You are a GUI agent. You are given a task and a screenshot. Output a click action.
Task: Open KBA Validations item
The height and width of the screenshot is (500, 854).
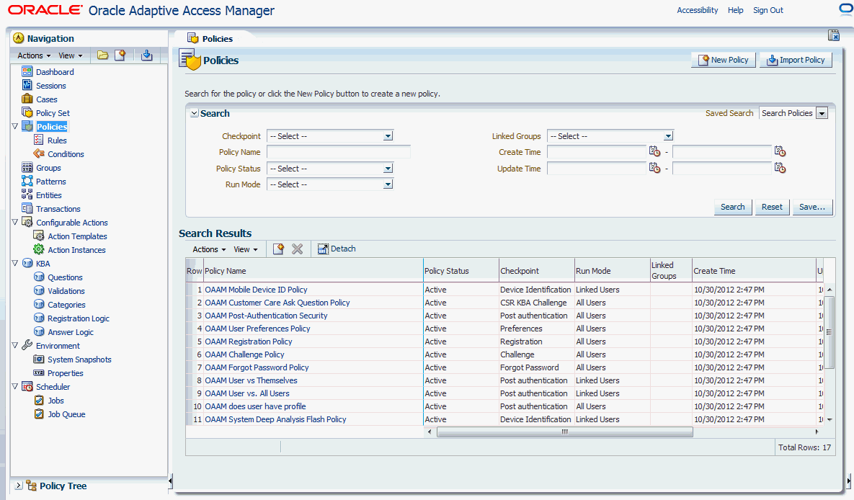(x=66, y=291)
